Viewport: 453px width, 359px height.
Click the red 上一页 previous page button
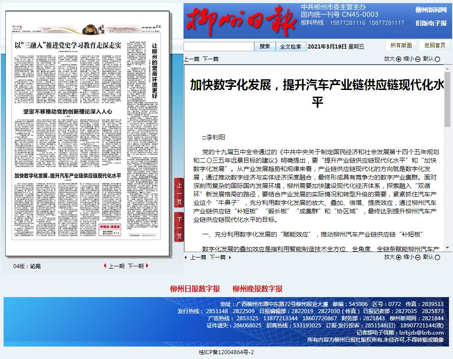tap(179, 193)
